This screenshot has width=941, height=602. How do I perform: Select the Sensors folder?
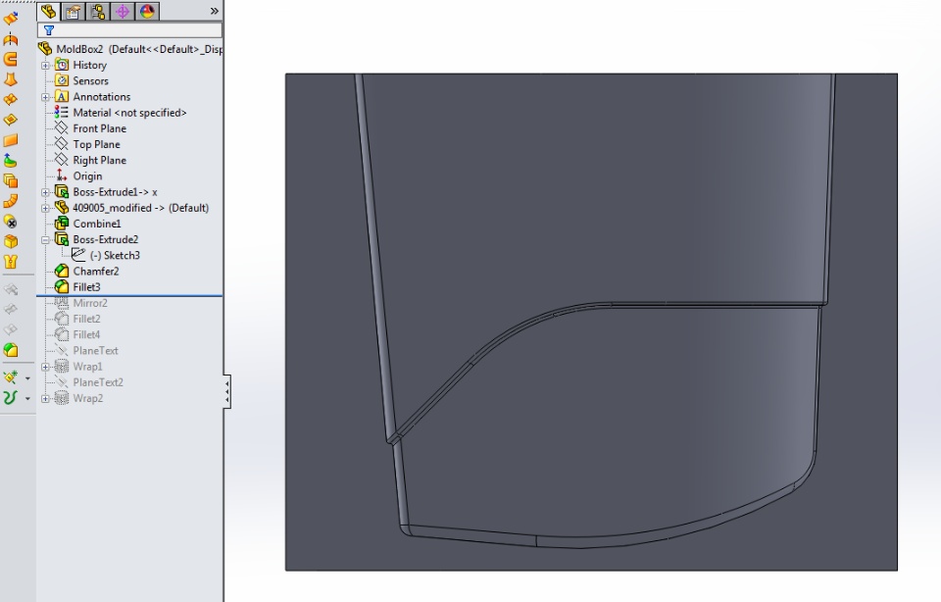coord(81,81)
